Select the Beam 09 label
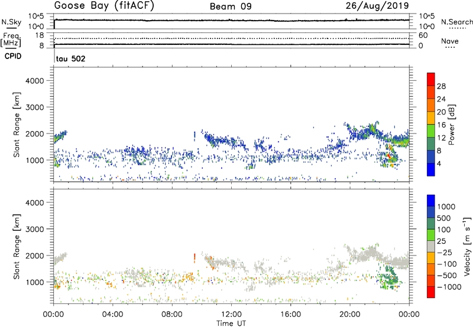The width and height of the screenshot is (473, 327). (231, 6)
